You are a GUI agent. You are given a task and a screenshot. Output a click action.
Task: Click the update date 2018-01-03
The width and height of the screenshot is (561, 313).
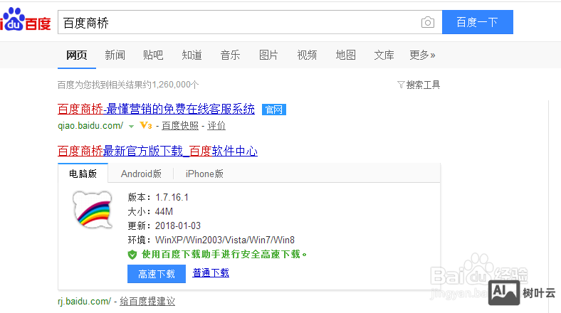tap(178, 226)
